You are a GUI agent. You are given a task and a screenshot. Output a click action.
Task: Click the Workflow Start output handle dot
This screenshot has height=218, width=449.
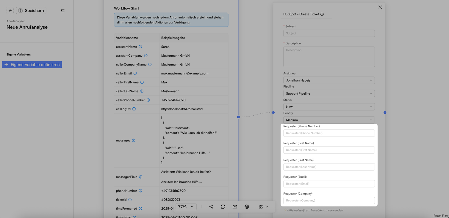pos(238,117)
